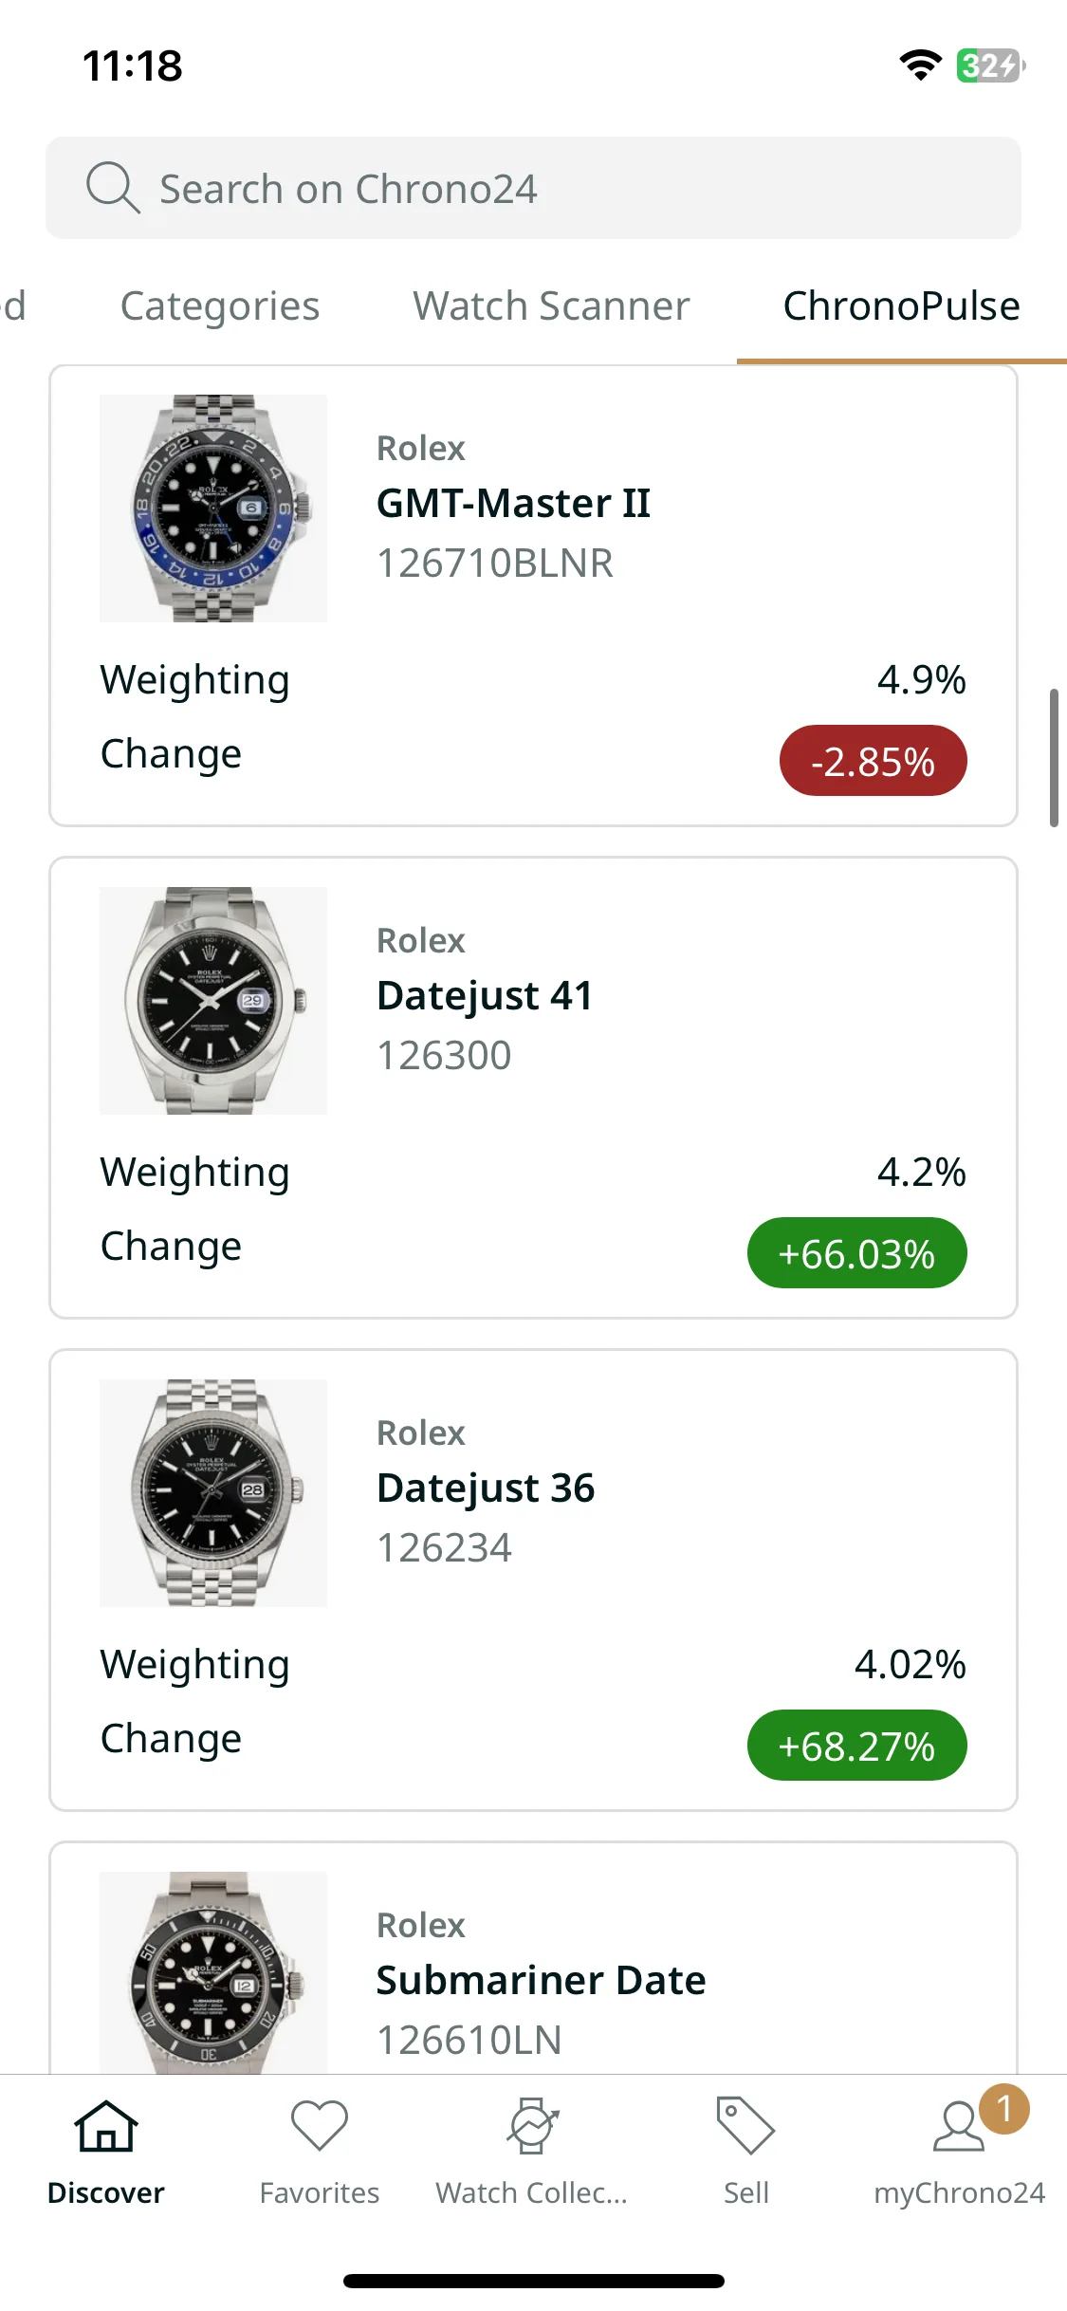
Task: Open Submariner Date watch thumbnail
Action: coord(213,1973)
